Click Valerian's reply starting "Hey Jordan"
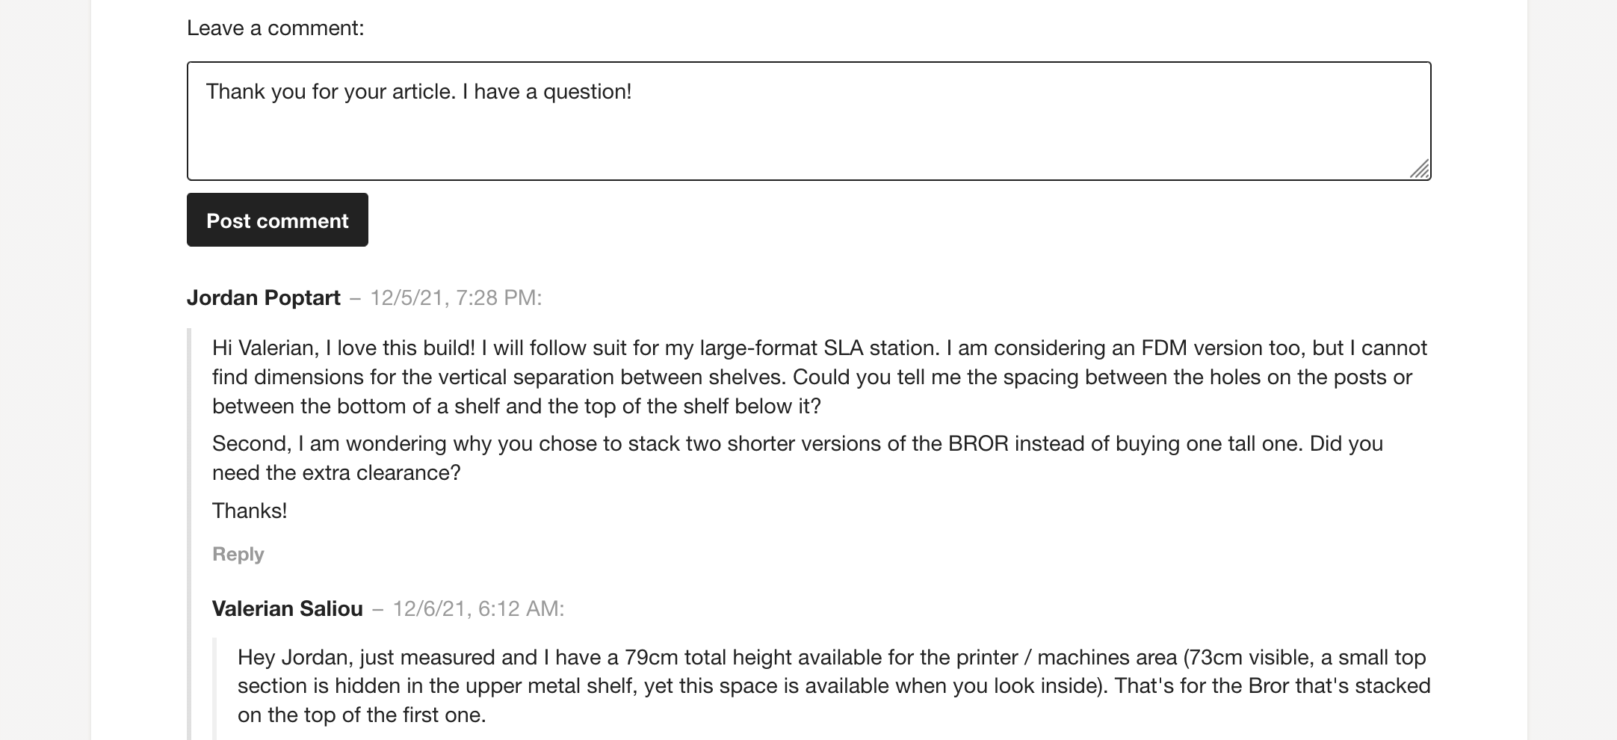 point(833,685)
